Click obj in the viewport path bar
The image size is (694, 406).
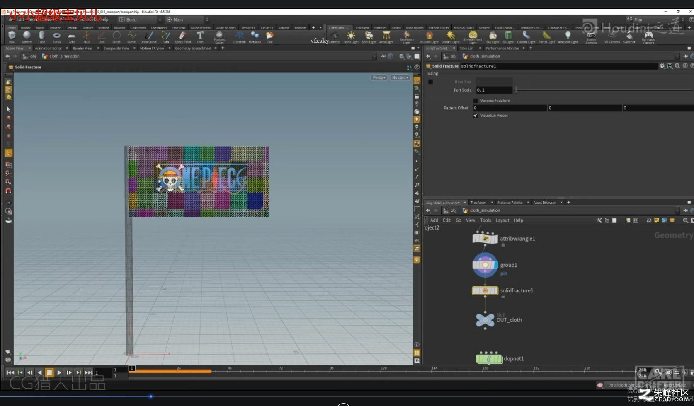(33, 56)
